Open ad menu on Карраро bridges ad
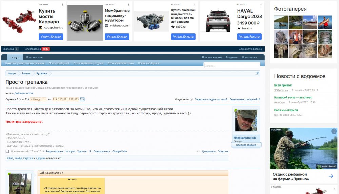339x194 pixels. (x=62, y=5)
